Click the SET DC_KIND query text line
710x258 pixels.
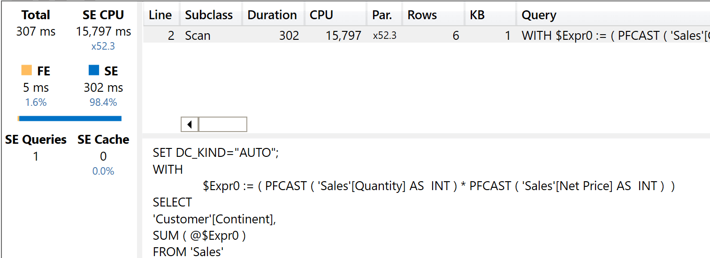coord(216,153)
